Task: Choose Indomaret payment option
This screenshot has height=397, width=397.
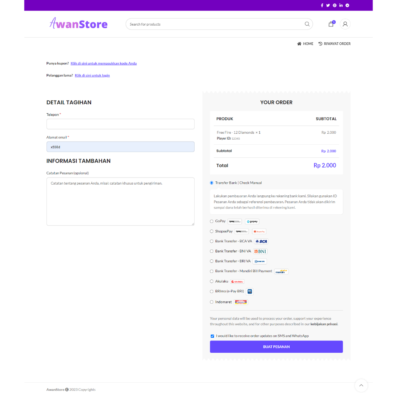Action: pos(212,302)
